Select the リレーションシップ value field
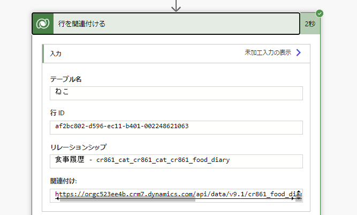Screen dimensions: 357x215 click(x=176, y=161)
